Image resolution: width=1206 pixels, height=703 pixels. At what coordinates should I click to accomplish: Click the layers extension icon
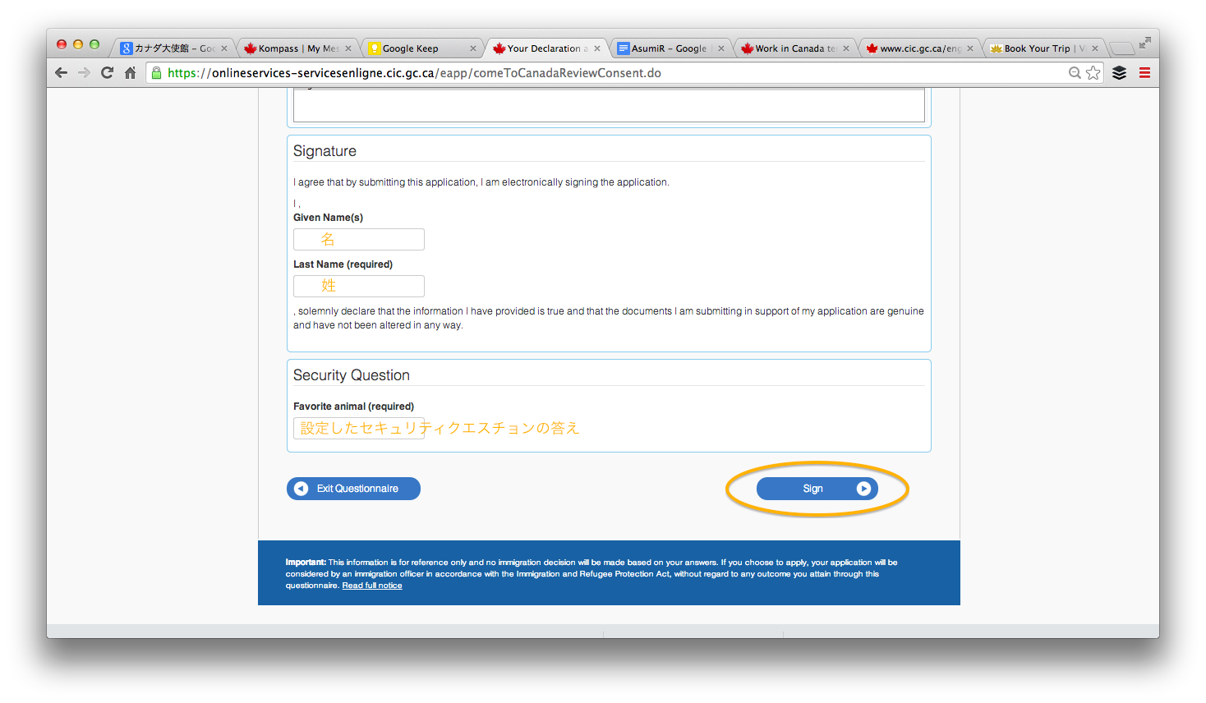pos(1119,73)
